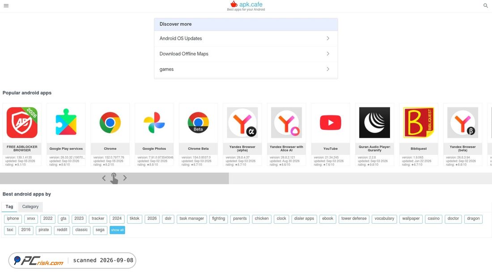Screen dimensions: 492x277
Task: Select the 'clock' tag
Action: (x=281, y=219)
